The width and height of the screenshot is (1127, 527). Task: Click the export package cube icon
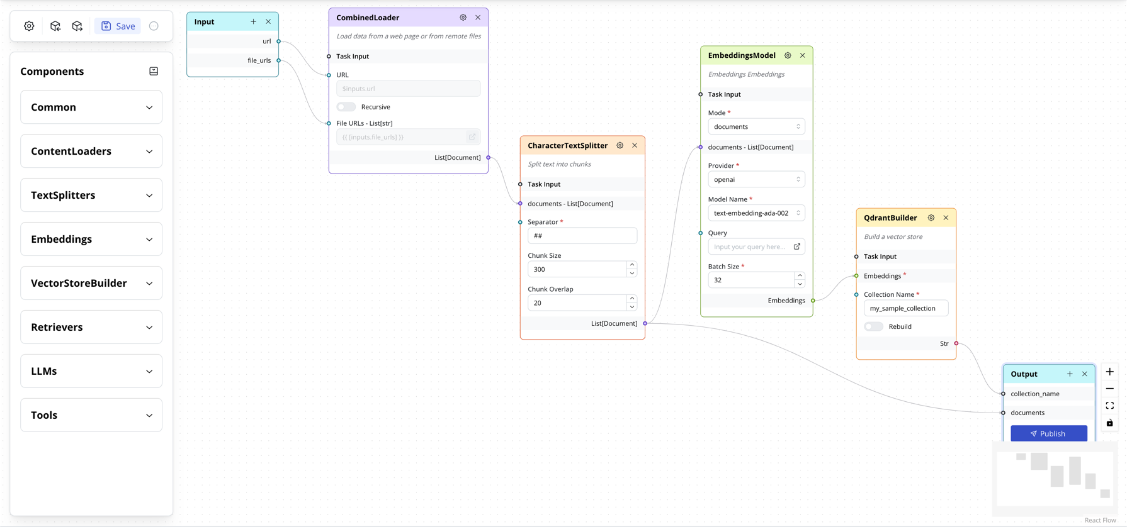(x=77, y=26)
